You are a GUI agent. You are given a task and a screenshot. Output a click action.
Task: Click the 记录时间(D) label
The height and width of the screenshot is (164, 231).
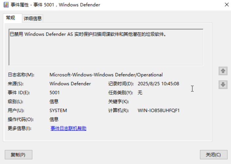tap(121, 84)
